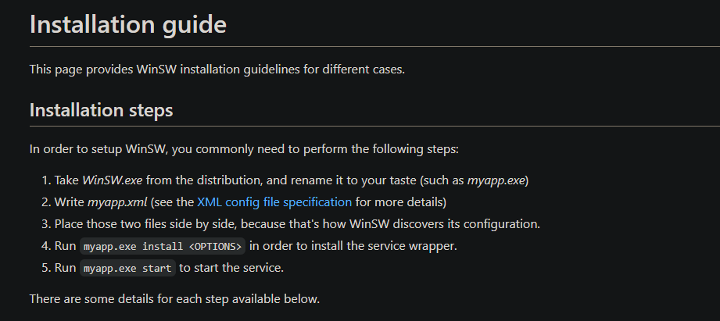The image size is (720, 321).
Task: Click the list number 5 marker
Action: [x=45, y=268]
